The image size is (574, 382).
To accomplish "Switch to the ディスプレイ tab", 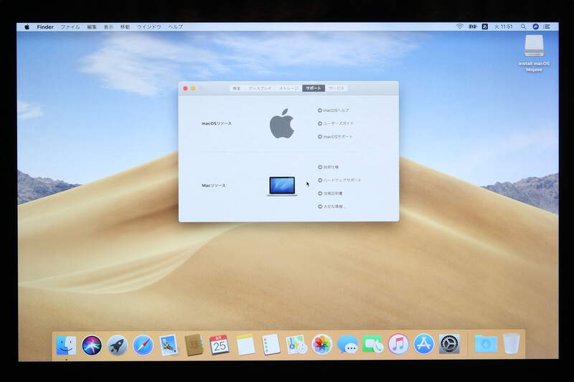I will (260, 88).
